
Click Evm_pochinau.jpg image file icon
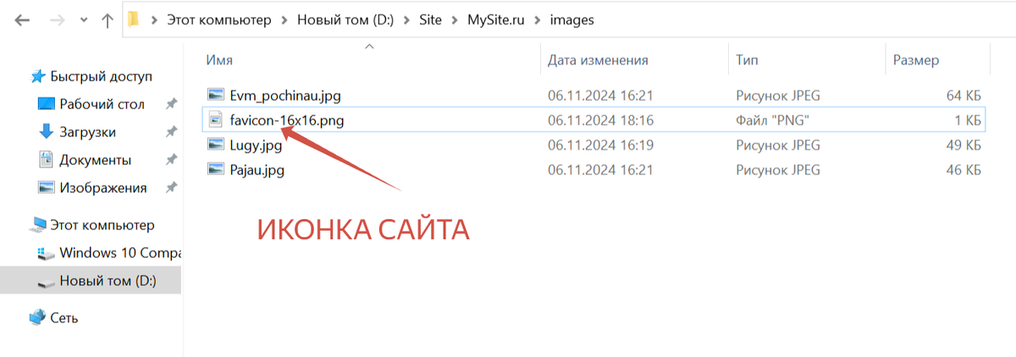[216, 95]
